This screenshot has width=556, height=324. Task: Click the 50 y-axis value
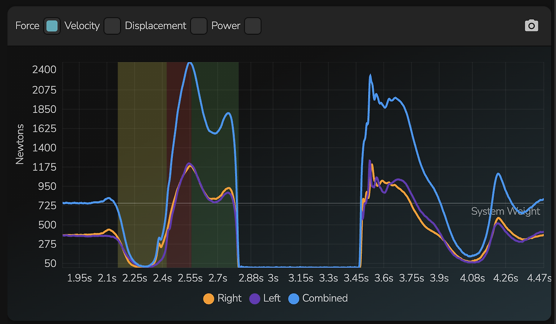50,263
